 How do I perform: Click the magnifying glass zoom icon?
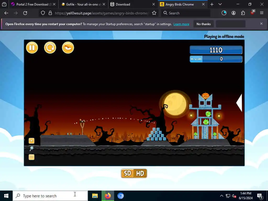tap(31, 148)
